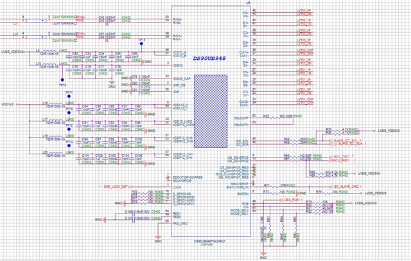Select the LVTX0_3N net label
Screen dimensions: 411x261
[x=304, y=44]
